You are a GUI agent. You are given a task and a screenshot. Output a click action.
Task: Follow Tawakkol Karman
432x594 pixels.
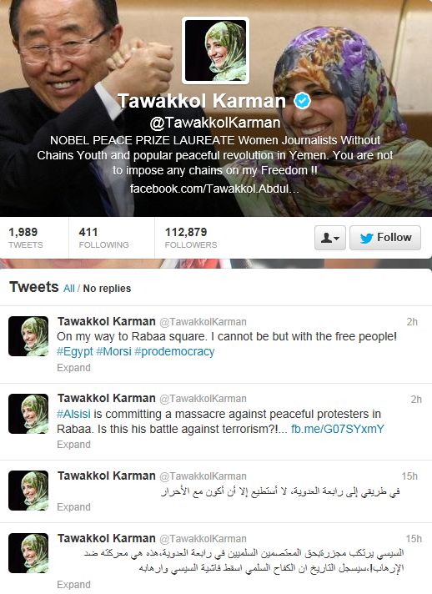point(384,238)
